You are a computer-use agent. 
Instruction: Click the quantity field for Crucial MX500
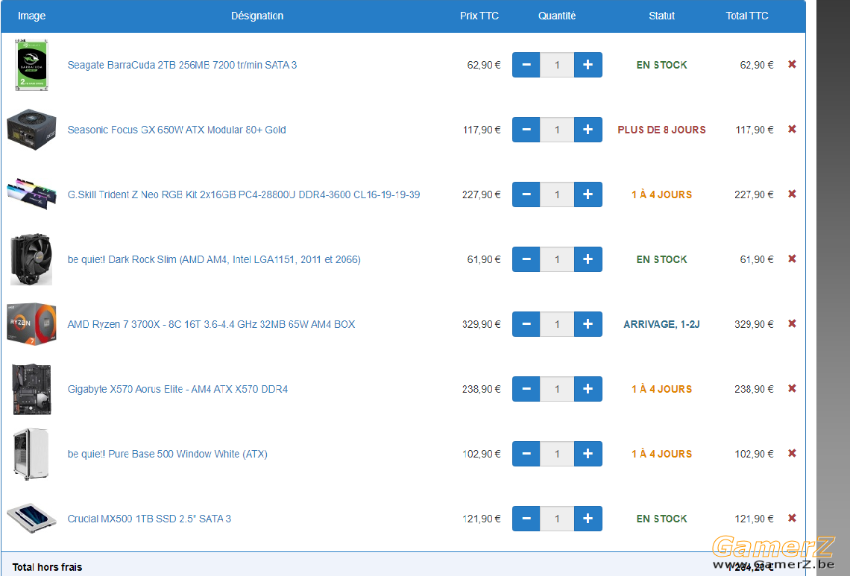pos(557,519)
